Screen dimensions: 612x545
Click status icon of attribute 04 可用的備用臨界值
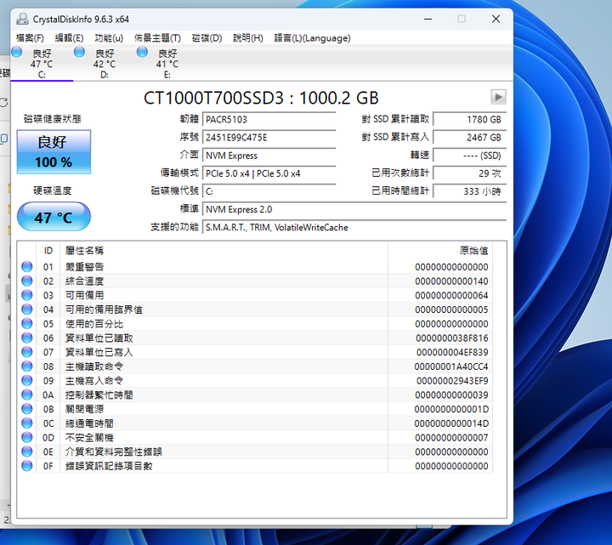click(27, 309)
